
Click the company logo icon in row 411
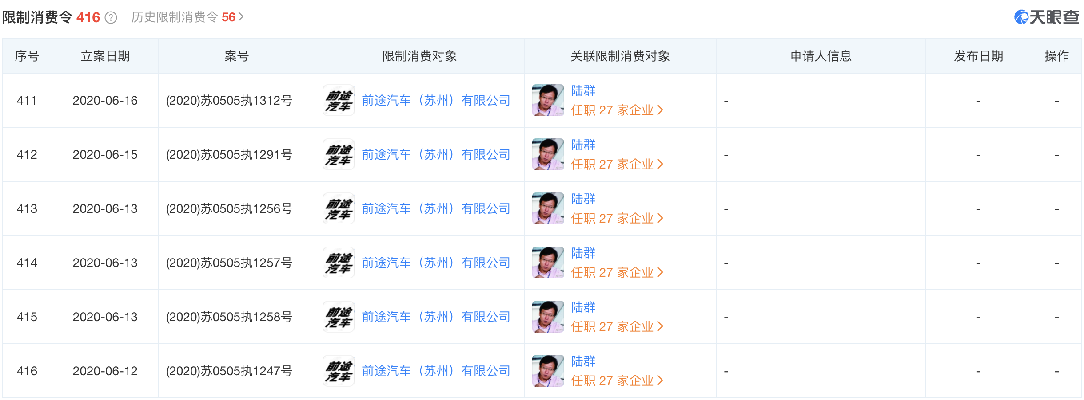pos(339,101)
